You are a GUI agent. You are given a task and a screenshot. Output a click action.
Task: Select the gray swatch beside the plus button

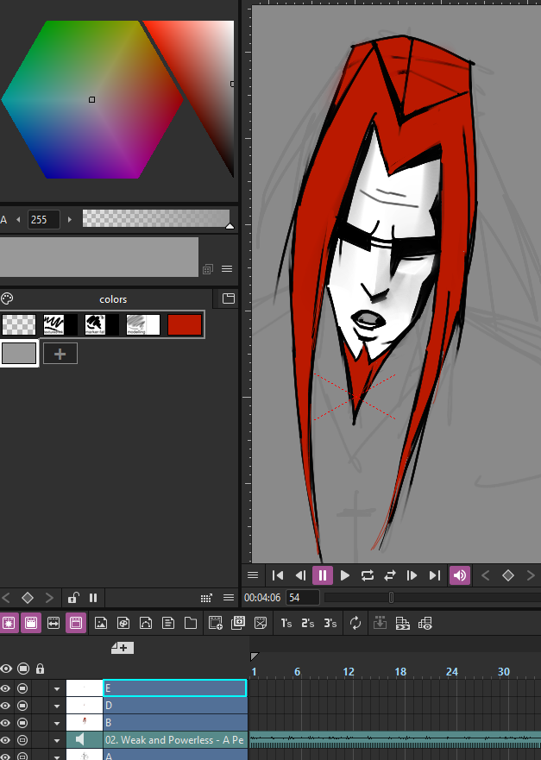tap(19, 353)
